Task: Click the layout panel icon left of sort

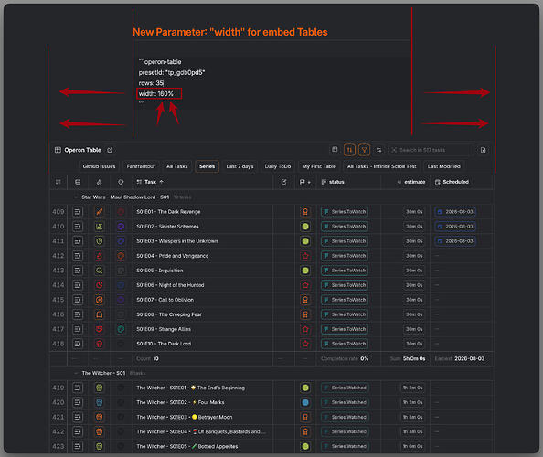Action: pos(335,150)
